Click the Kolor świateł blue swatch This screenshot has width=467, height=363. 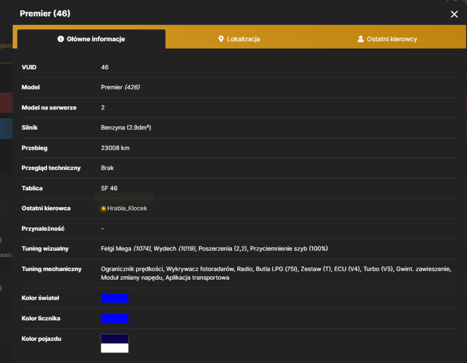(x=115, y=298)
